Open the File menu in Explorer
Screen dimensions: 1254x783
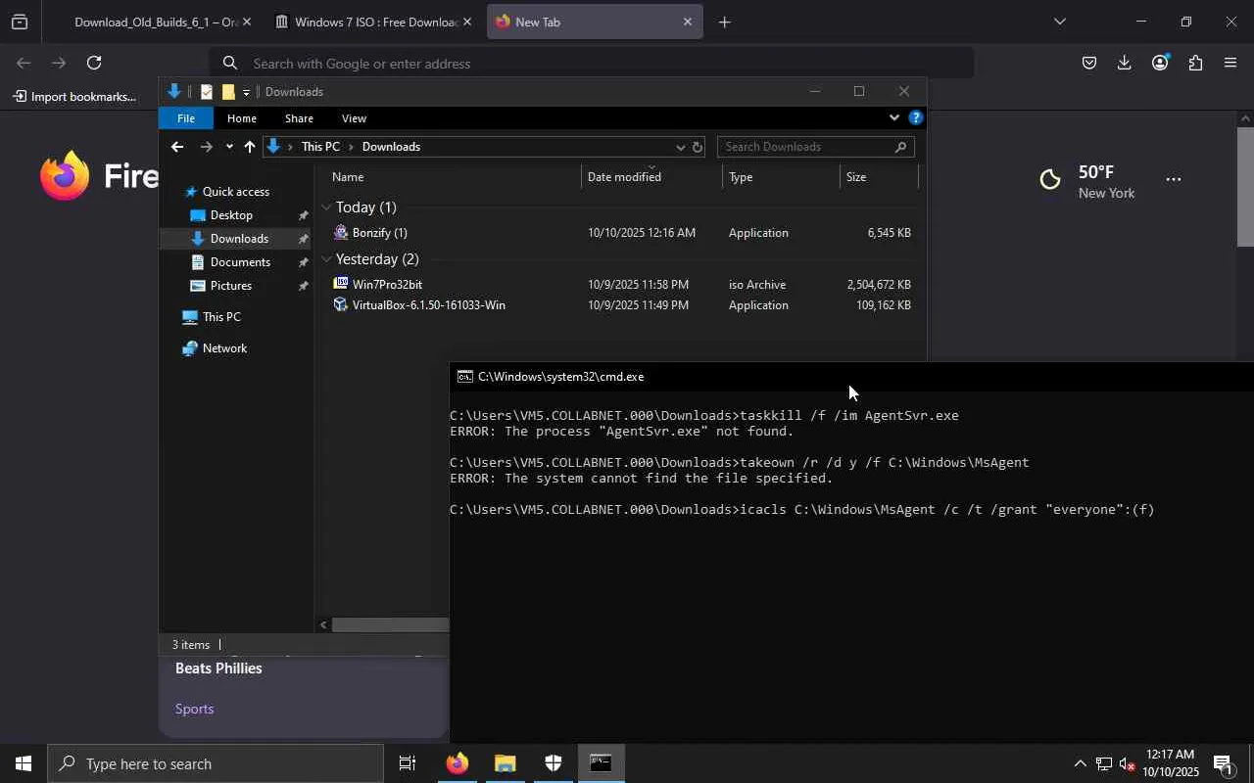(186, 118)
